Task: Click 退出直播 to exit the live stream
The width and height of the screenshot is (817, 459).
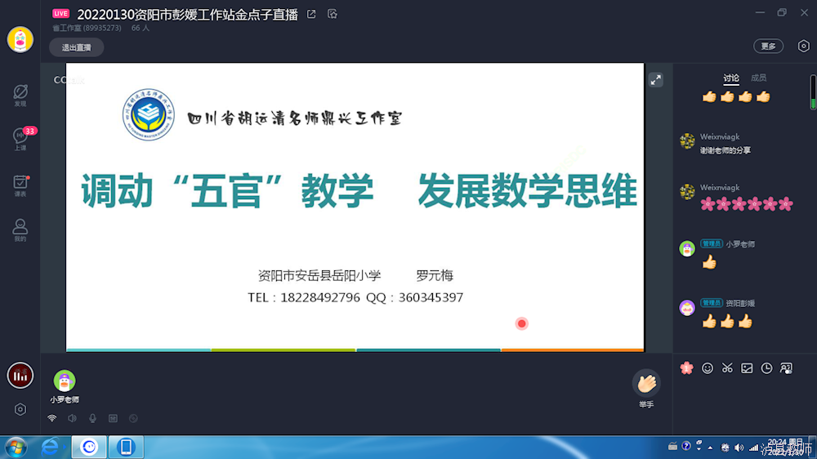Action: (x=77, y=47)
